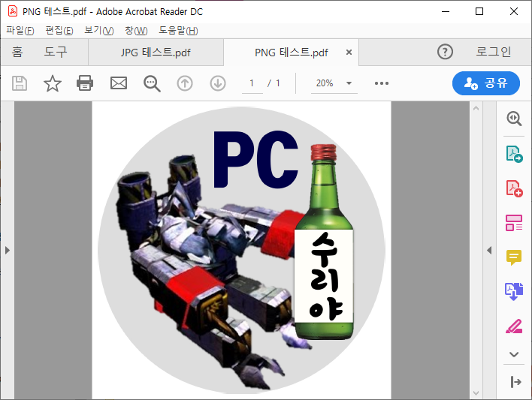
Task: Open the search tool in the right tools pane
Action: pos(514,119)
